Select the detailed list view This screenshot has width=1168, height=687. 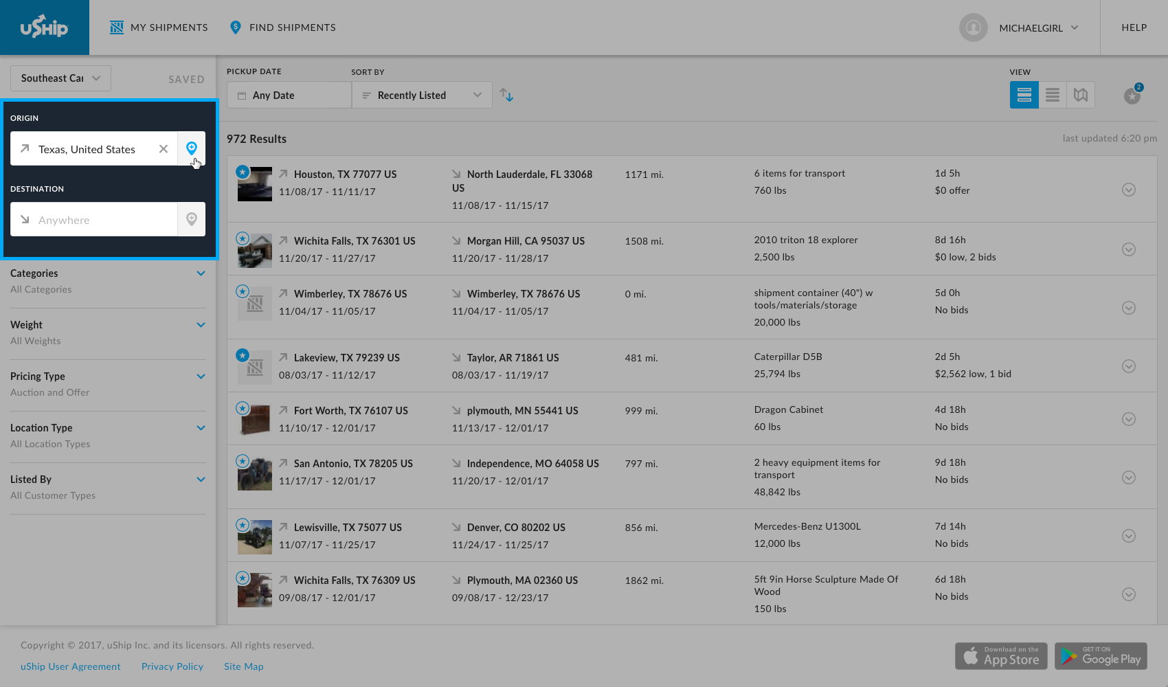click(1024, 95)
